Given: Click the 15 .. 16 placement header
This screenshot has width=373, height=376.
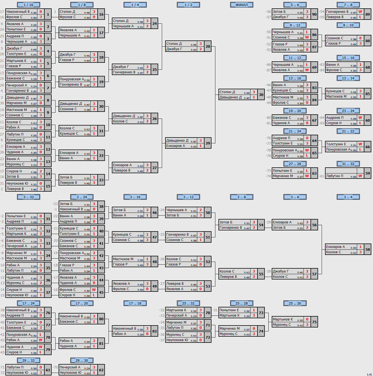Looking at the screenshot, I should (348, 58).
